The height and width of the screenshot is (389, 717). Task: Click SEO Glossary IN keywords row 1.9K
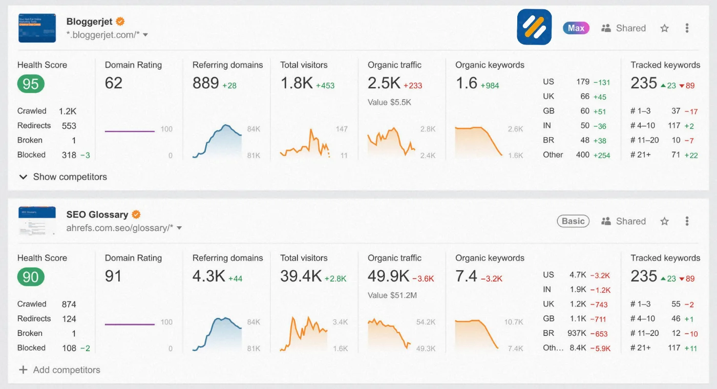tap(577, 289)
